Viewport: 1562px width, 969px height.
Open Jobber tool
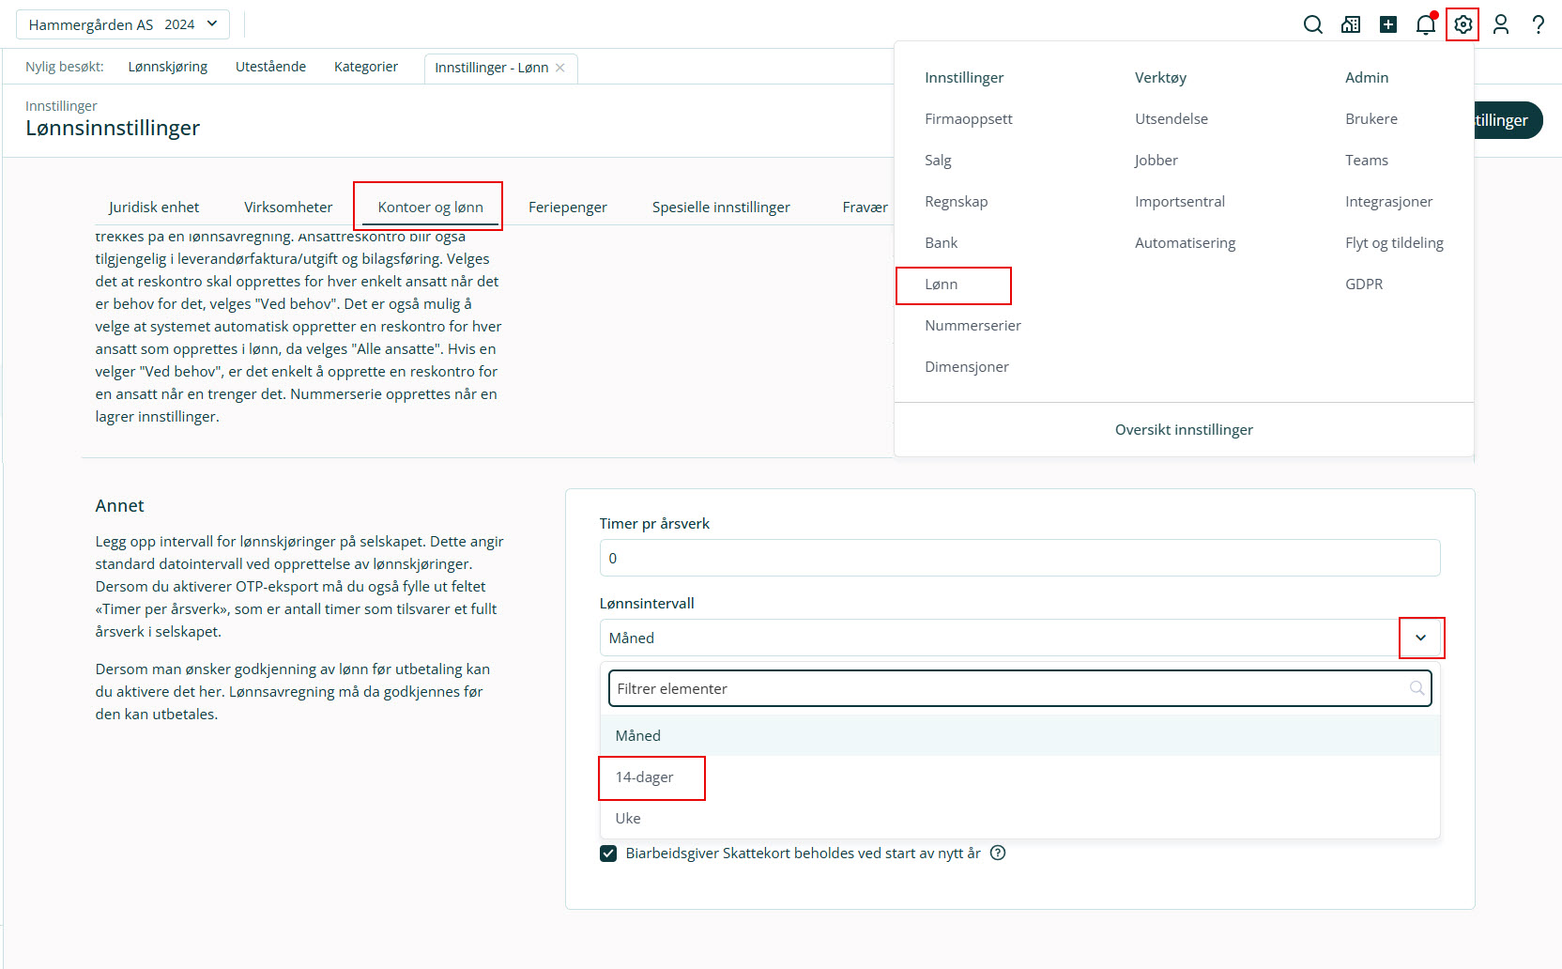[x=1156, y=161]
